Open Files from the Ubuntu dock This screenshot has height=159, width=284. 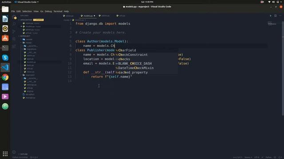click(5, 9)
